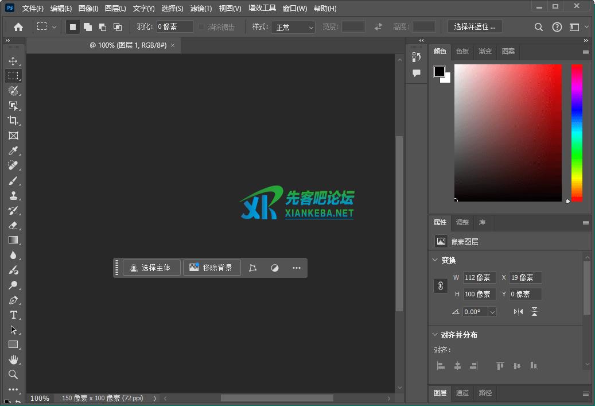
Task: Select the Crop tool
Action: click(13, 121)
